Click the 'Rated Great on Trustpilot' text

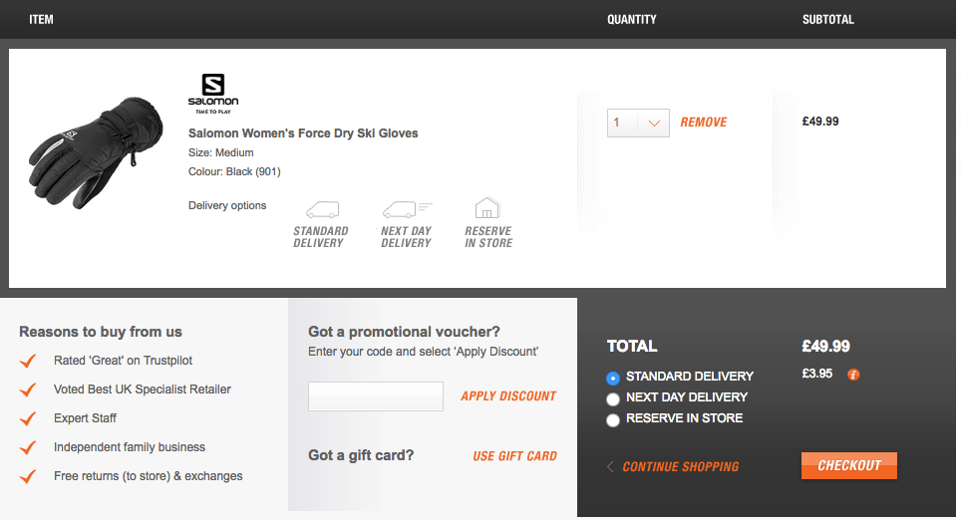point(124,361)
